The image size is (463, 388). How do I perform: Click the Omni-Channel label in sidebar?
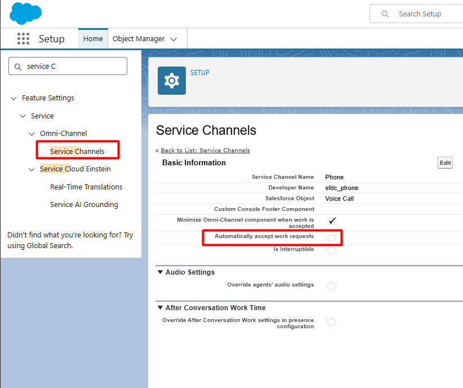coord(64,133)
